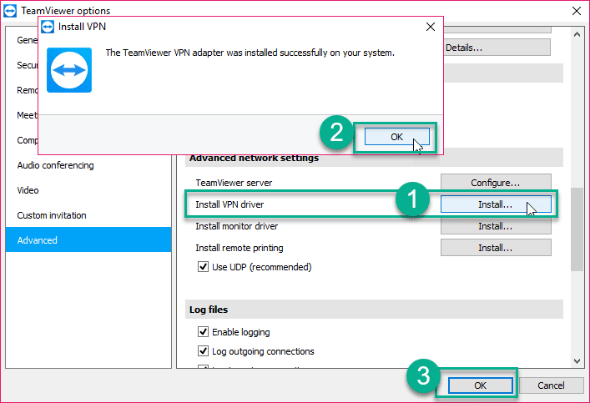
Task: Click the Details button
Action: (497, 48)
